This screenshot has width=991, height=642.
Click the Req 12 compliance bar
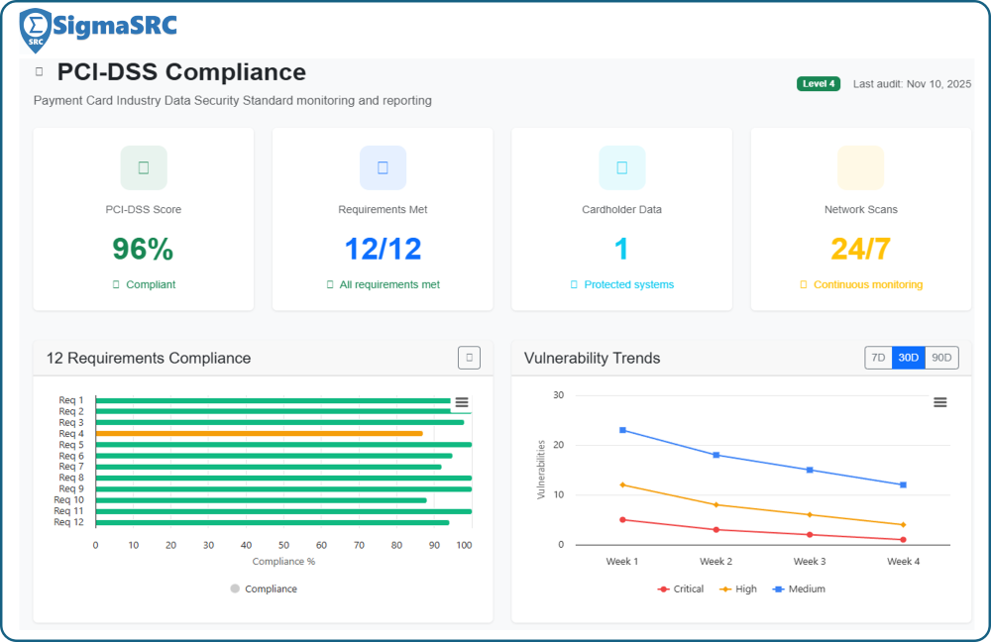[x=273, y=522]
